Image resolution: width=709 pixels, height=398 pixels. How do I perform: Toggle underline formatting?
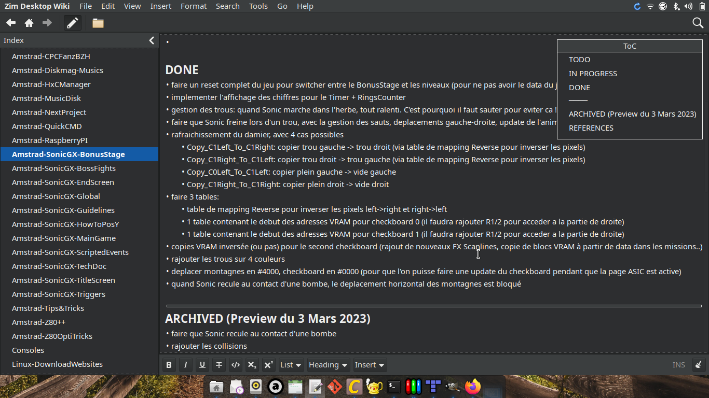click(202, 365)
